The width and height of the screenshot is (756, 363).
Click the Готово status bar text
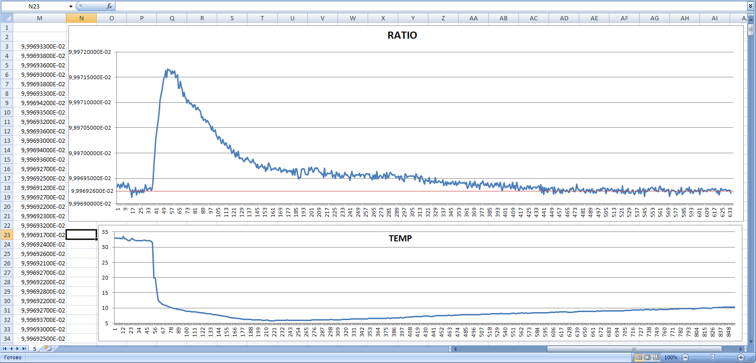pyautogui.click(x=13, y=357)
